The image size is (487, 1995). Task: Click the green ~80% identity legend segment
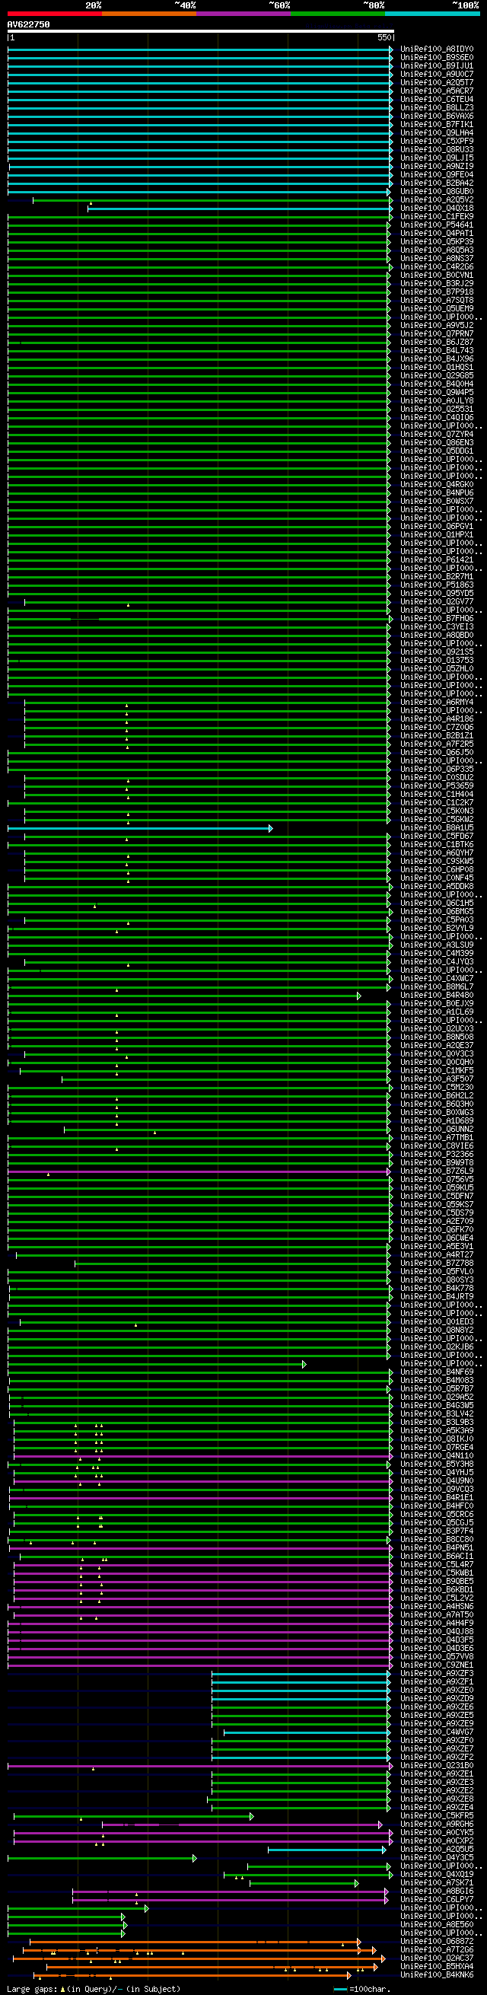(338, 13)
